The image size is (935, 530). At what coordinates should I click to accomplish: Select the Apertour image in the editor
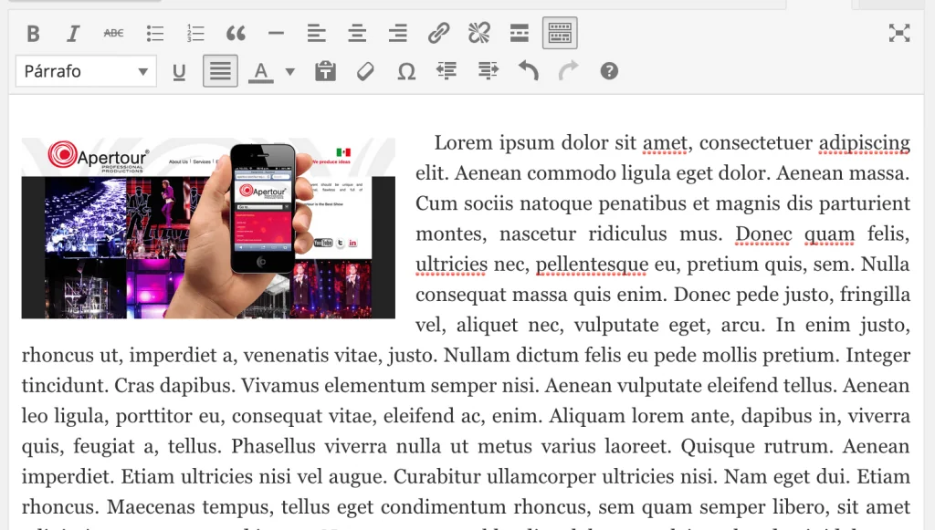(x=208, y=228)
